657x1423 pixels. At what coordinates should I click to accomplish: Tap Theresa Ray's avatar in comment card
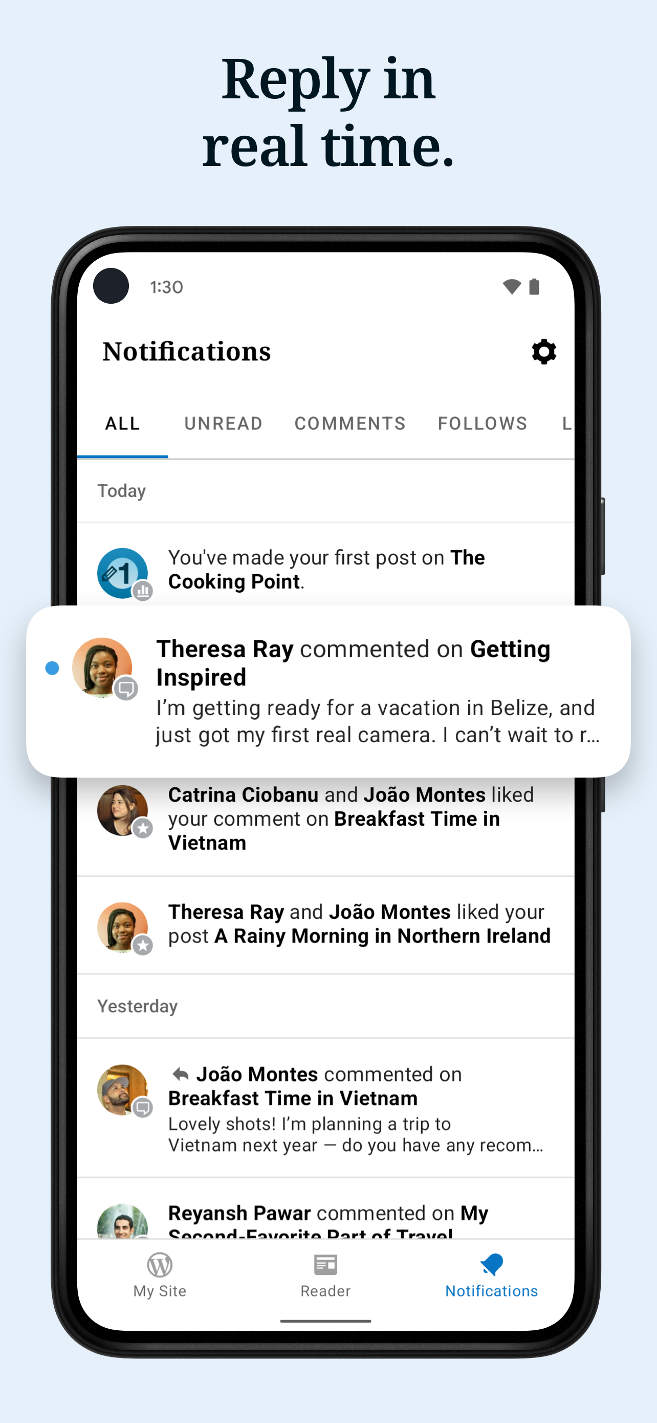click(x=102, y=667)
